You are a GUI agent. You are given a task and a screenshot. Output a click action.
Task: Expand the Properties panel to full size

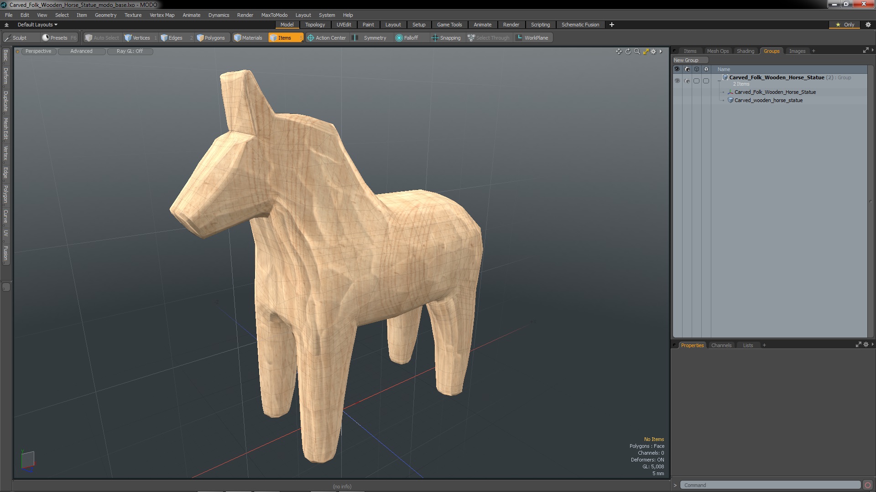point(858,345)
